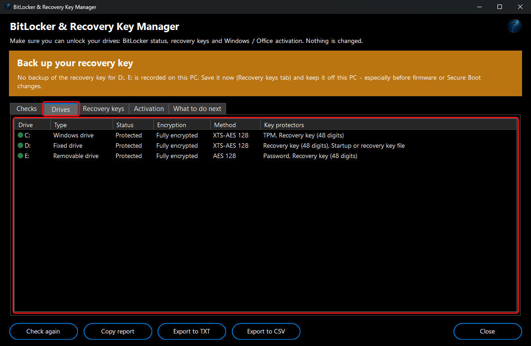Export the report to TXT
Screen dimensions: 531x346
coord(192,331)
